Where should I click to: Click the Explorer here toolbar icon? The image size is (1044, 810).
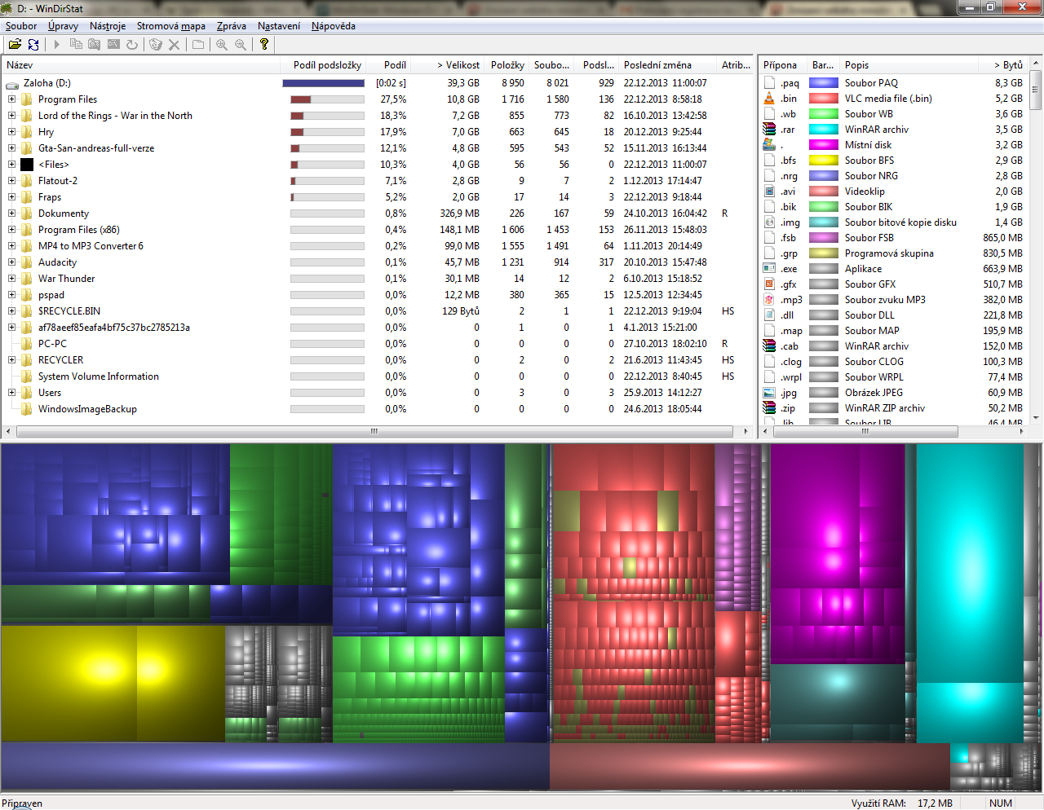[95, 45]
